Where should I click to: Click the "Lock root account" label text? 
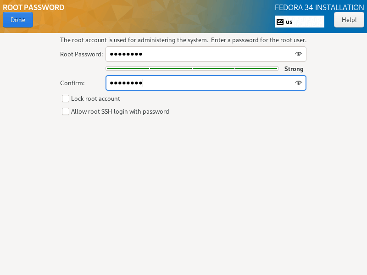pyautogui.click(x=95, y=99)
